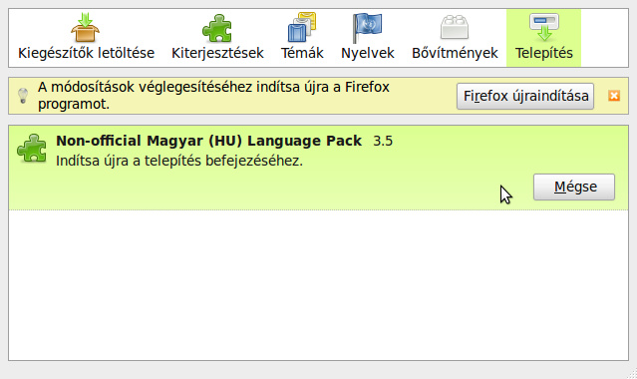Click the gray brick Bővítmények icon
This screenshot has height=379, width=637.
(x=455, y=27)
